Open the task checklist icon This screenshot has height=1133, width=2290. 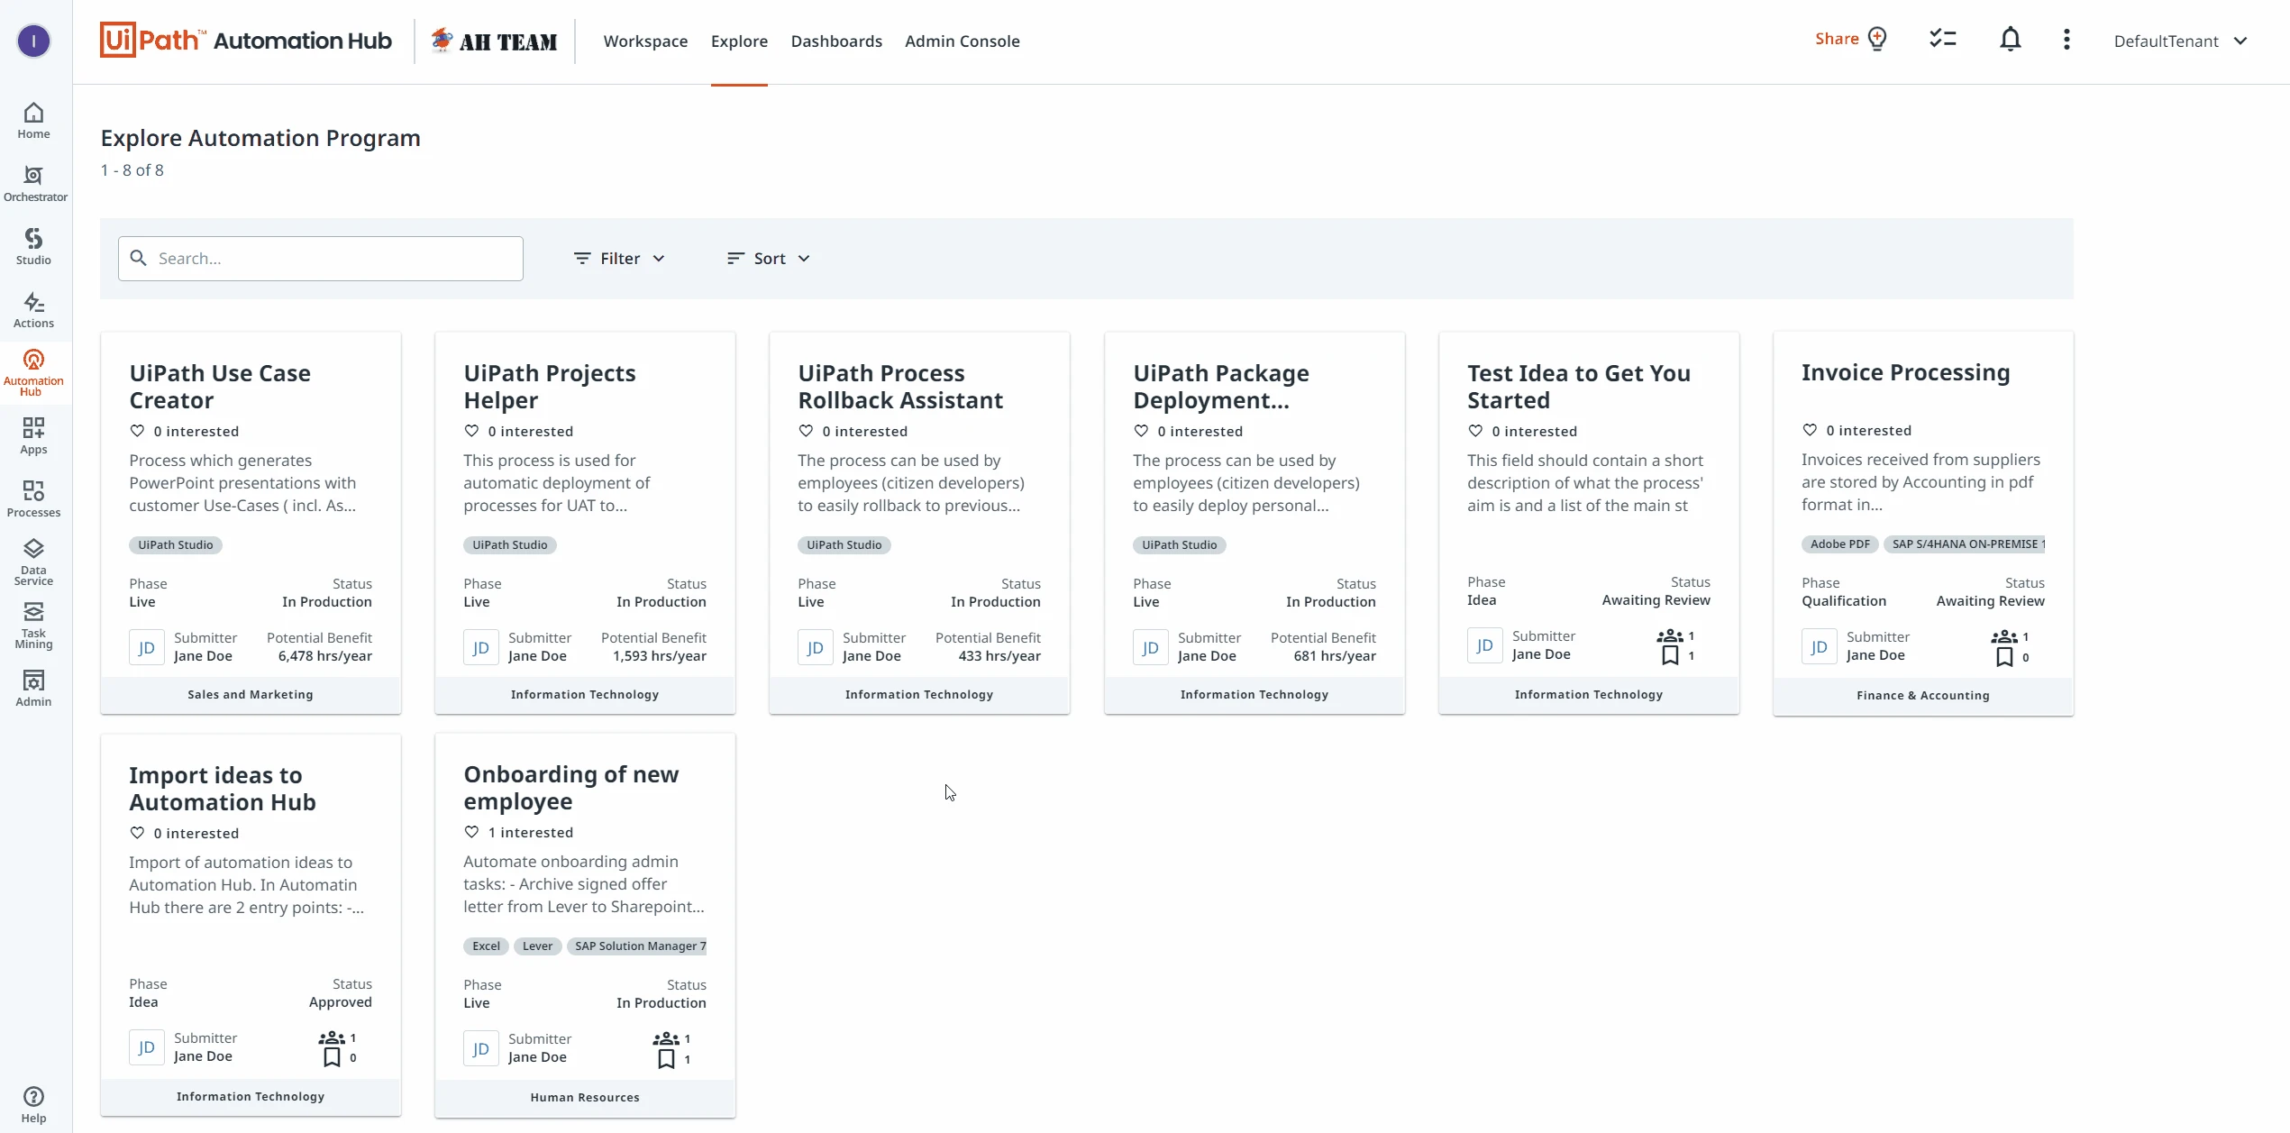pyautogui.click(x=1942, y=39)
